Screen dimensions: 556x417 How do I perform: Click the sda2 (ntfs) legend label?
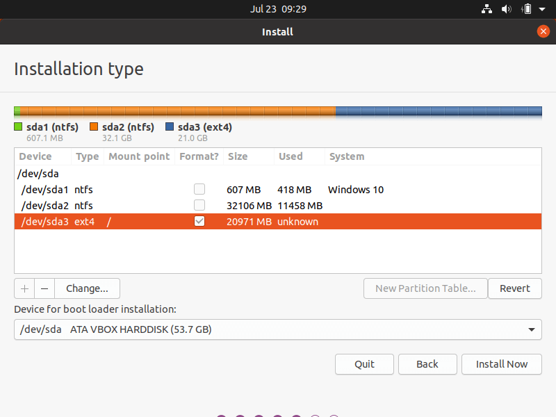[x=128, y=127]
